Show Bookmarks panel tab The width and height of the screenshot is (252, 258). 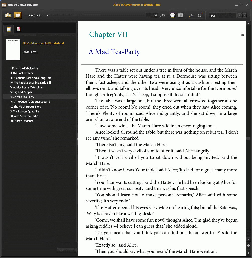[x=18, y=29]
